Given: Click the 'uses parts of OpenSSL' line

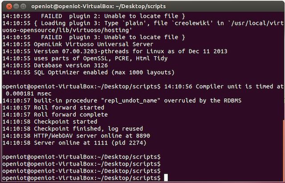Looking at the screenshot, I should (85, 58).
